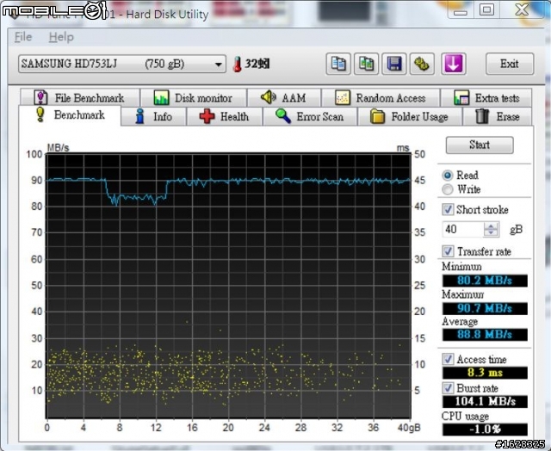Screen dimensions: 551x451
Task: Click the thermometer temperature icon
Action: coord(238,65)
